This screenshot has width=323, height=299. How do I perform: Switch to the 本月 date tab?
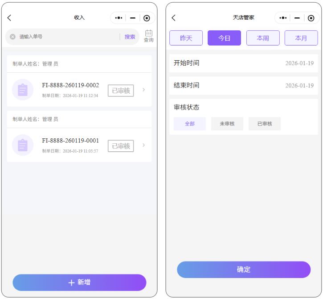click(301, 38)
